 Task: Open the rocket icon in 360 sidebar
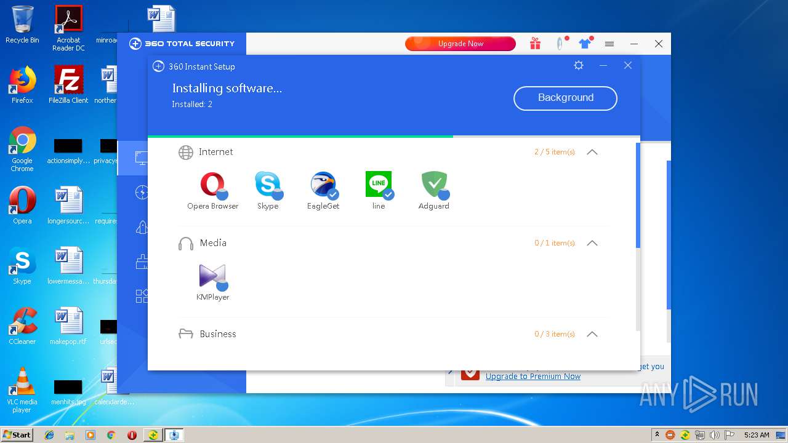[142, 227]
